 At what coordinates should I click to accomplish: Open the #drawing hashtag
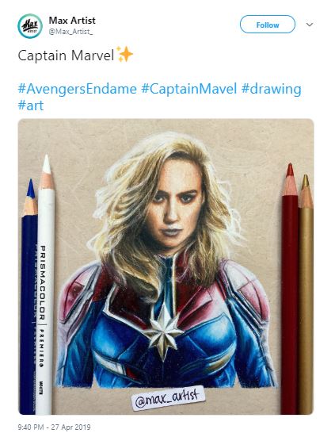tap(272, 90)
